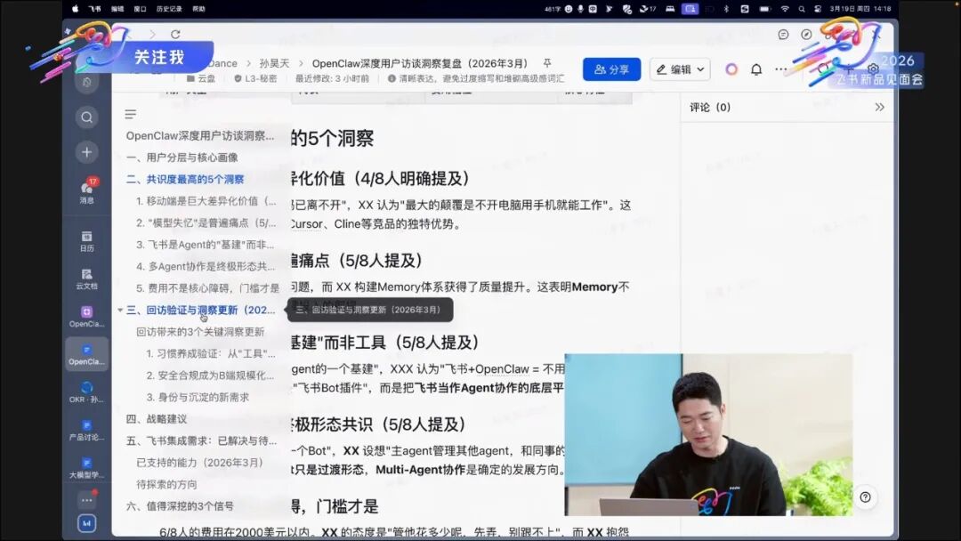Reload the page with refresh icon
The image size is (961, 541).
[x=175, y=35]
